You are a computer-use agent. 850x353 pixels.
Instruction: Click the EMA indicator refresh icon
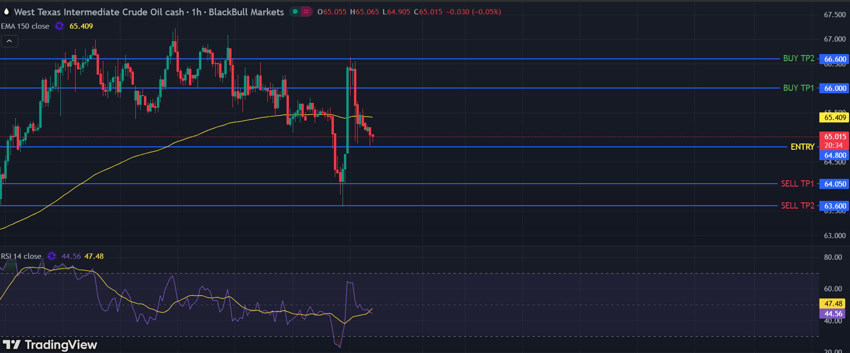[x=59, y=26]
